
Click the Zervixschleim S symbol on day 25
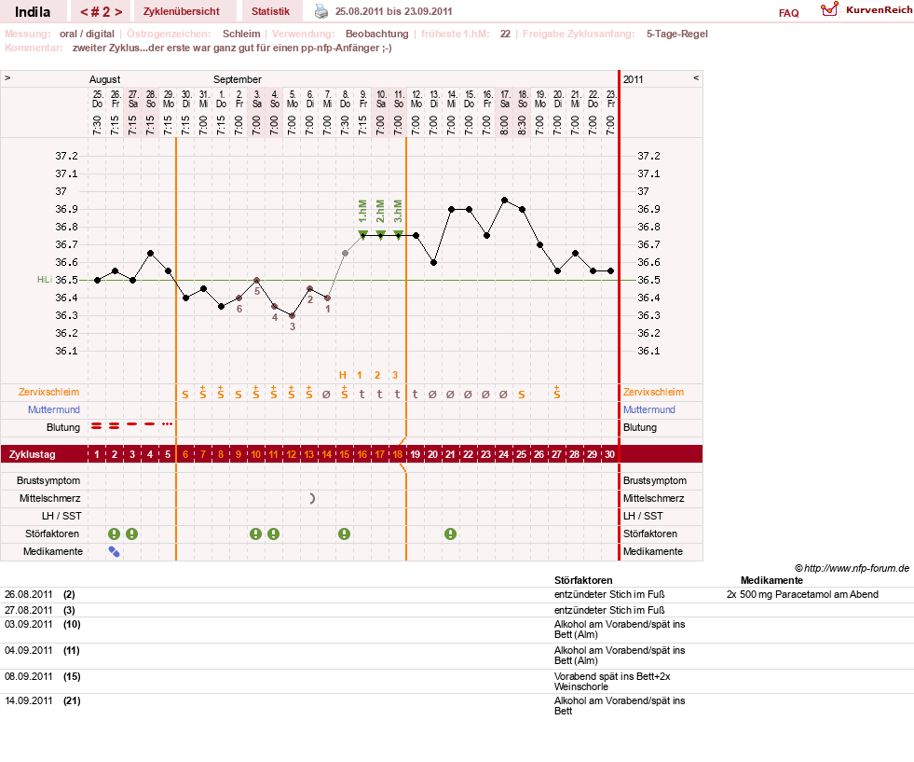(522, 395)
